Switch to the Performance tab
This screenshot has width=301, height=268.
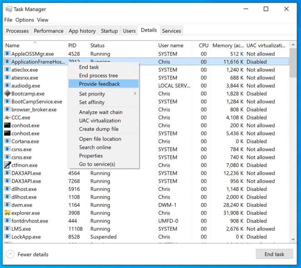(x=49, y=31)
